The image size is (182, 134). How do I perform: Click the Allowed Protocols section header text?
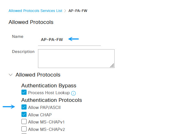tap(38, 75)
